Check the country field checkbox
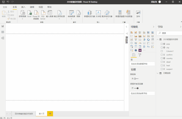The image size is (182, 119). [x=162, y=58]
